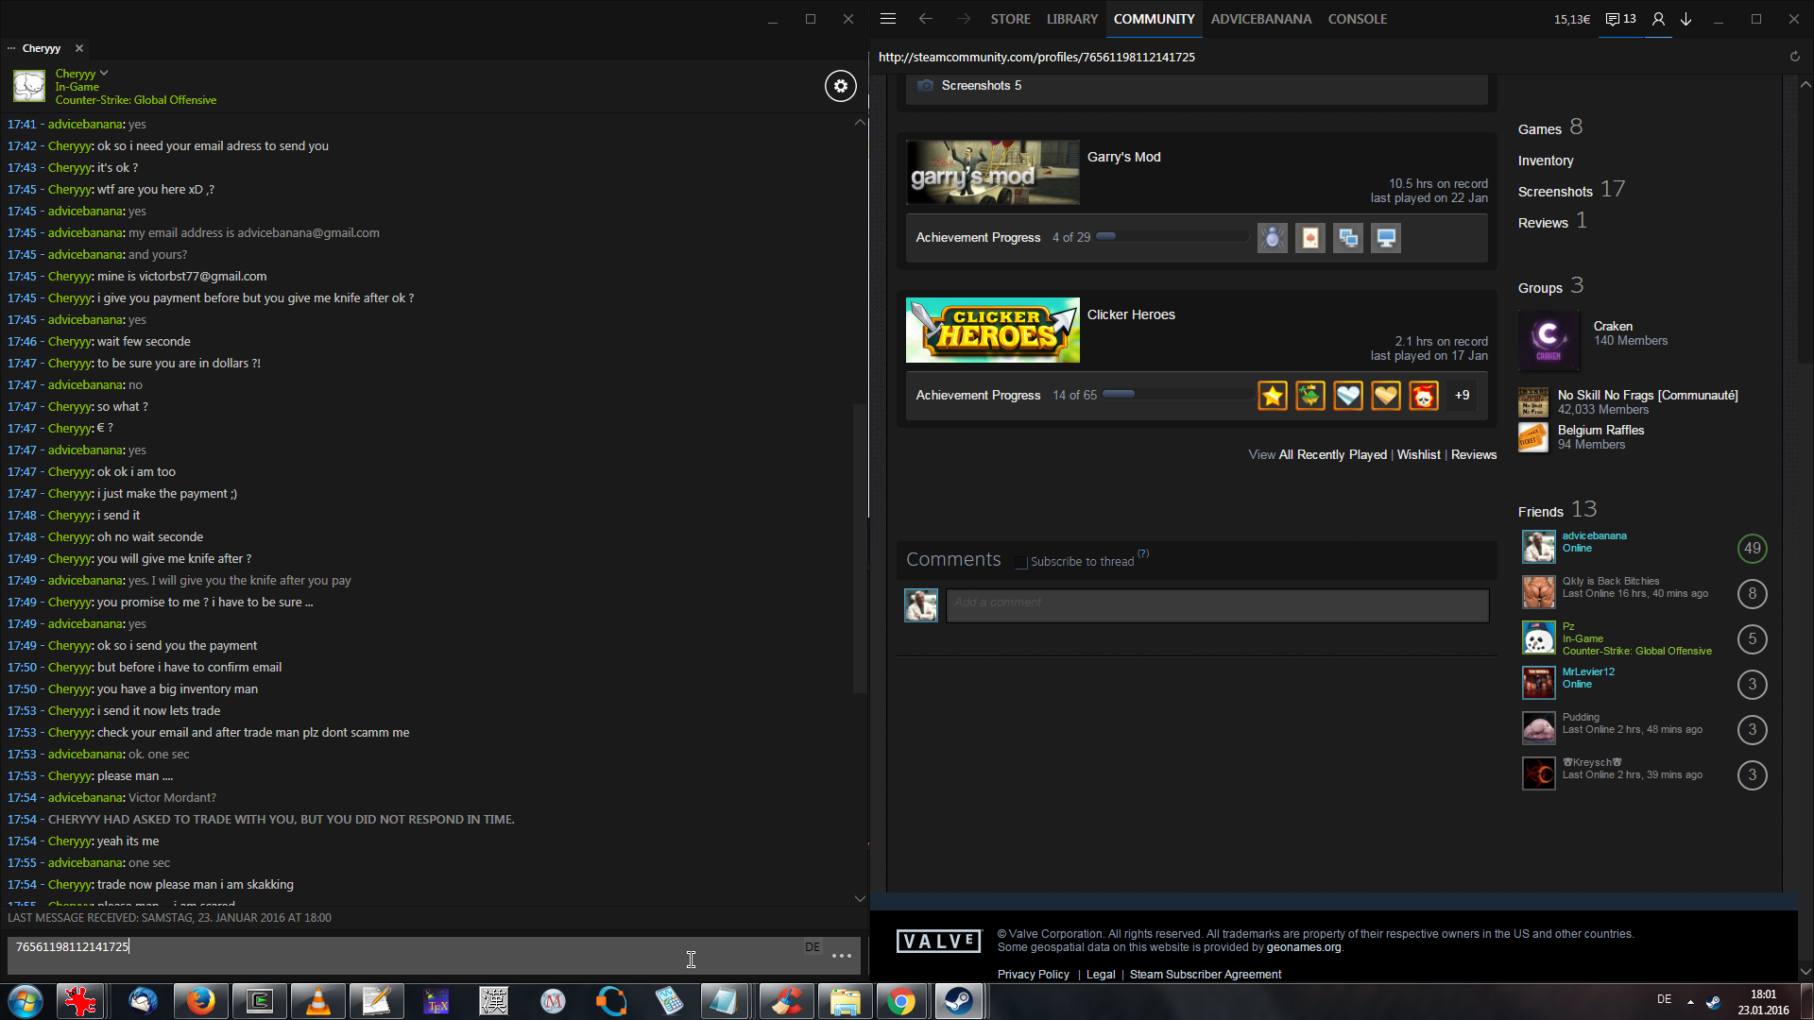Open the three-dots options in chat input
The width and height of the screenshot is (1814, 1020).
841,957
